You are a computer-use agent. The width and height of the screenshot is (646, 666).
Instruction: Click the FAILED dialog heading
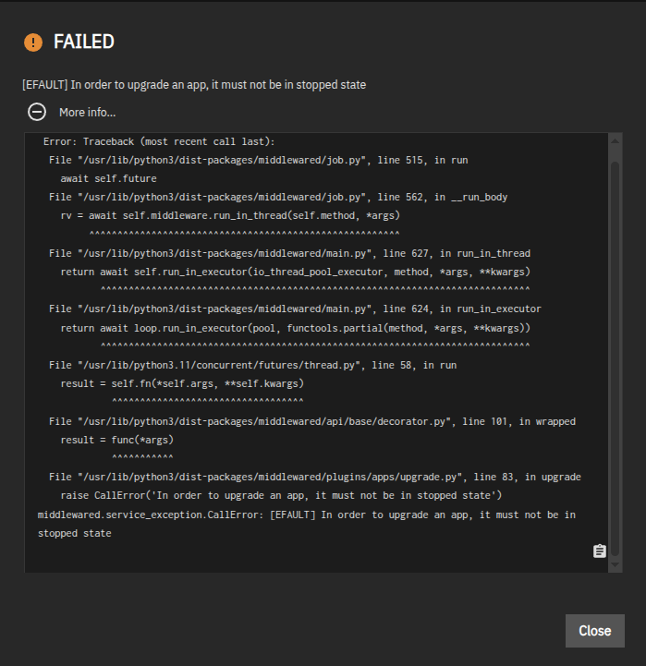pyautogui.click(x=84, y=42)
